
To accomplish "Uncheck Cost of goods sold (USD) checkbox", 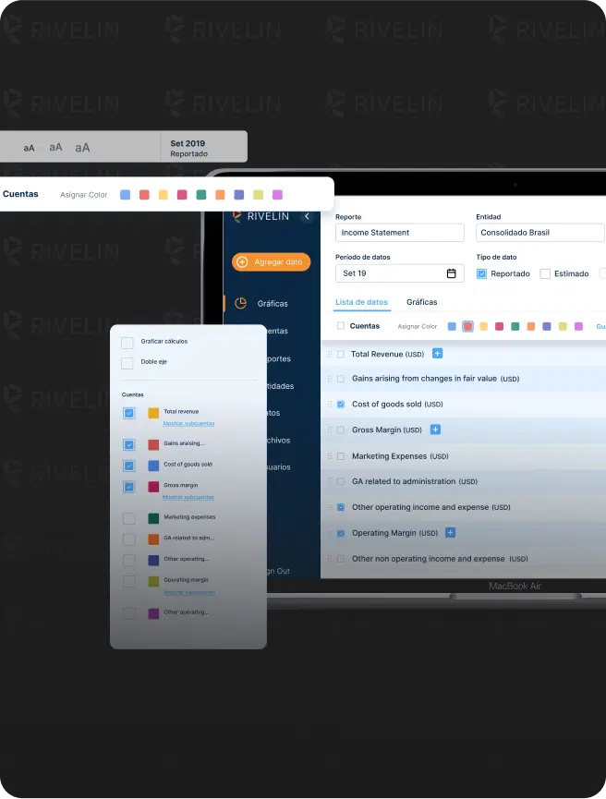I will (341, 404).
